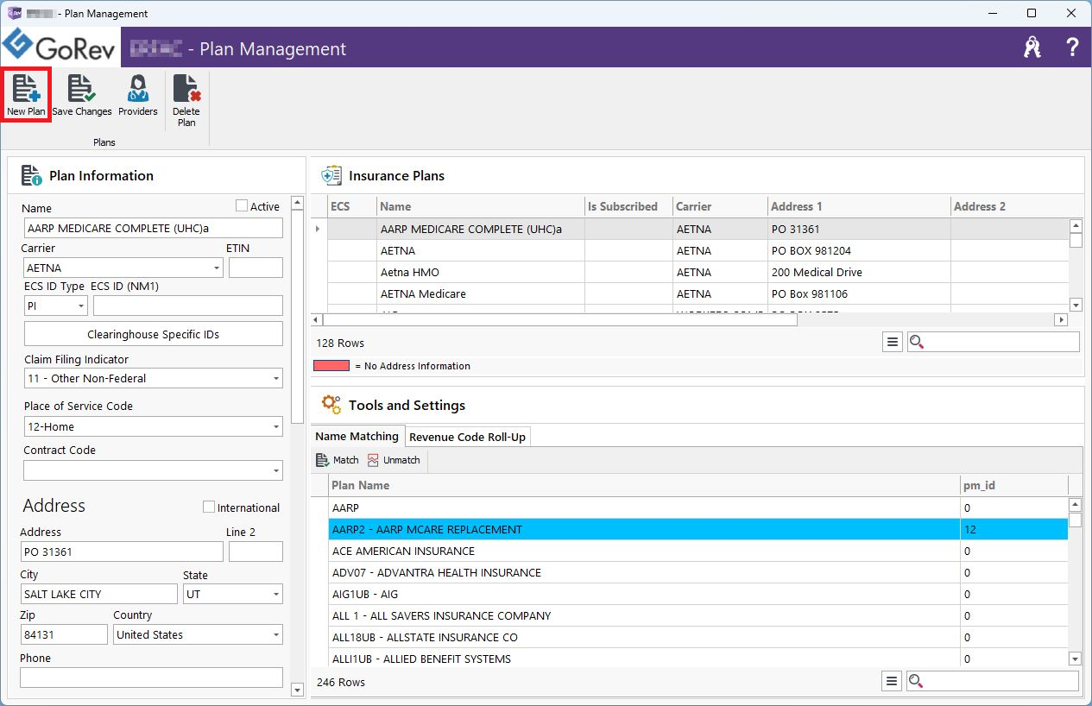Sort by the pm_id column header
Image resolution: width=1092 pixels, height=706 pixels.
pyautogui.click(x=1014, y=485)
